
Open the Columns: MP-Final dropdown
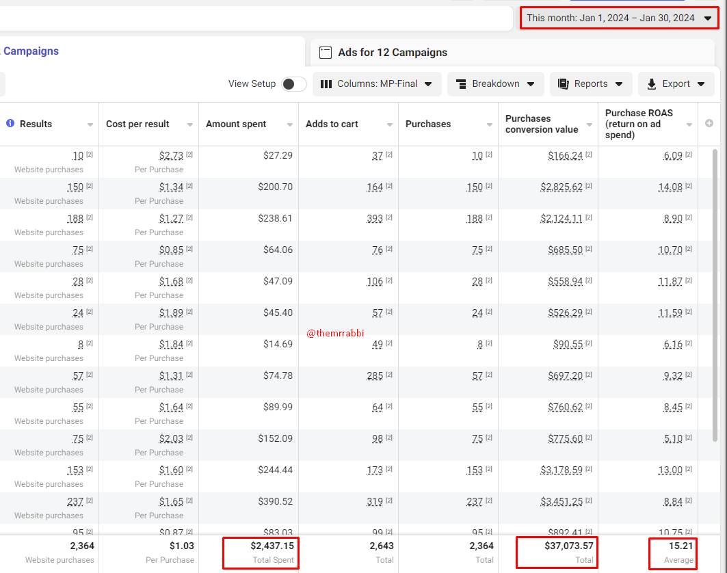pyautogui.click(x=377, y=84)
